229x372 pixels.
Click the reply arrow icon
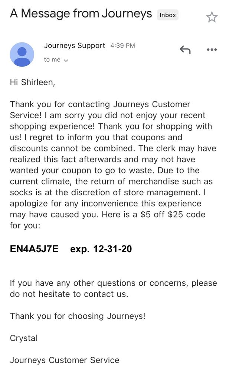click(x=185, y=49)
